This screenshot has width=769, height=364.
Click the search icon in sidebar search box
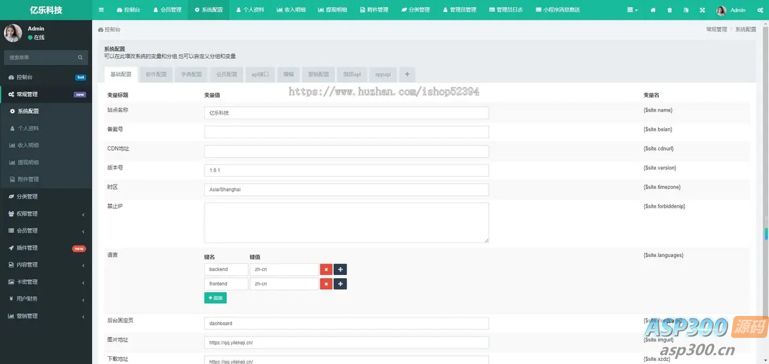pyautogui.click(x=81, y=58)
